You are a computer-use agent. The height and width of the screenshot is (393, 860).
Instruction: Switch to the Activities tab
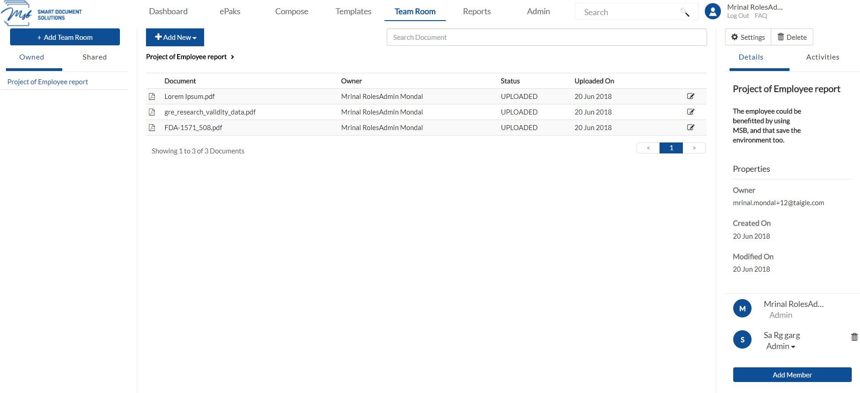[822, 57]
